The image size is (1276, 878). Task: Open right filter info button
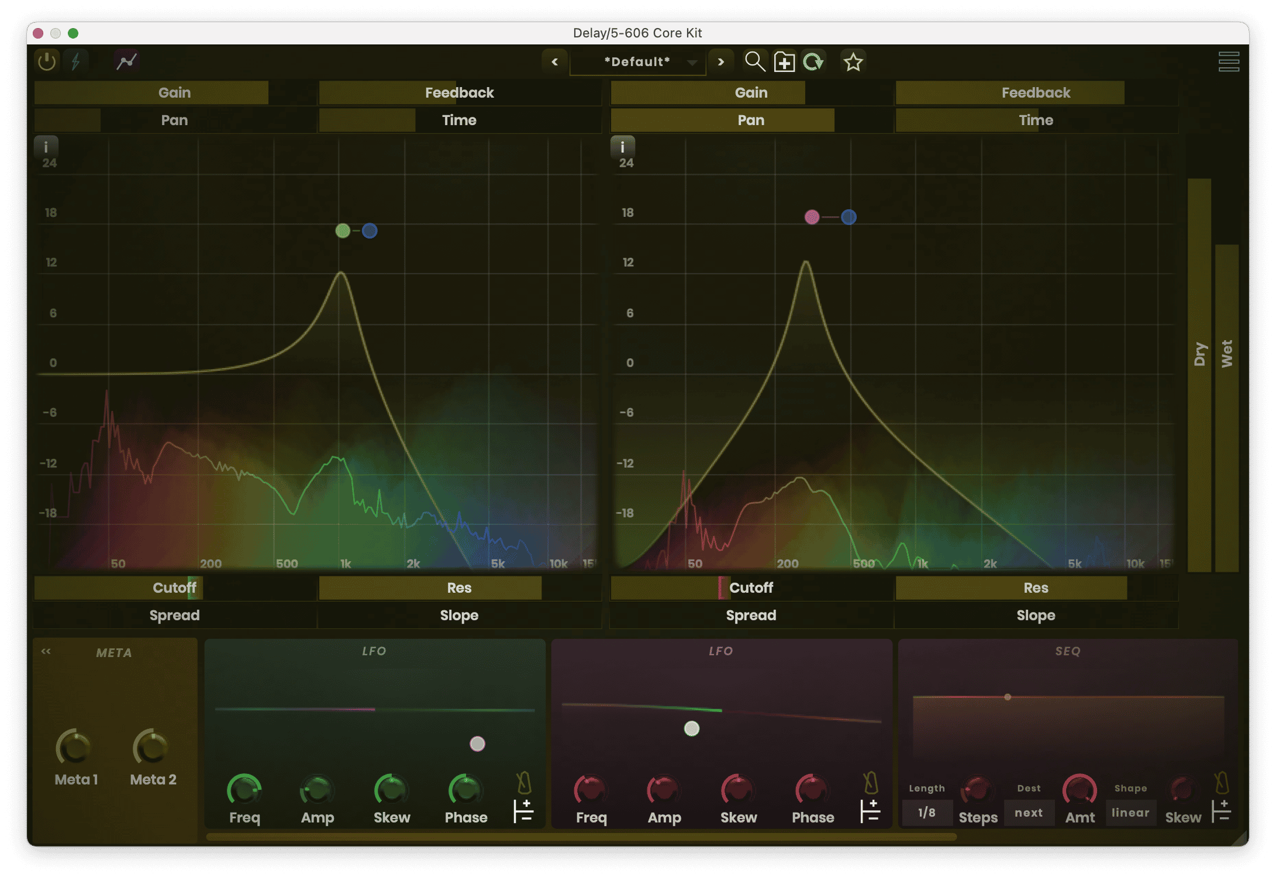tap(622, 146)
